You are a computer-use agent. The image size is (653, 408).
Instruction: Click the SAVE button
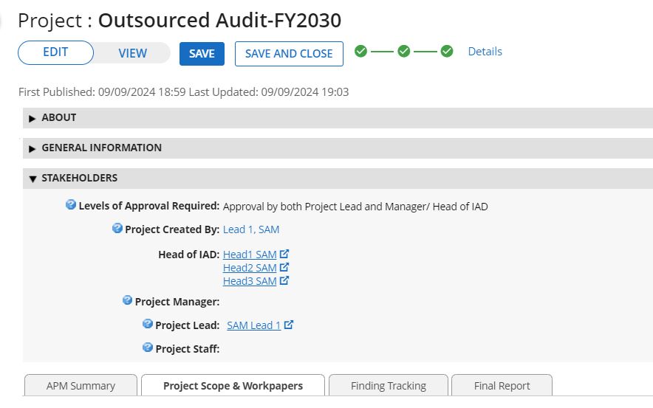[202, 54]
